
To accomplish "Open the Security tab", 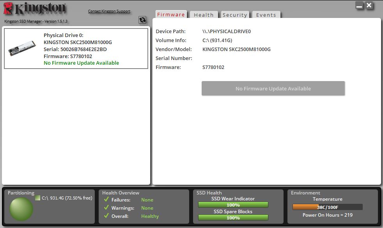I will (x=235, y=15).
